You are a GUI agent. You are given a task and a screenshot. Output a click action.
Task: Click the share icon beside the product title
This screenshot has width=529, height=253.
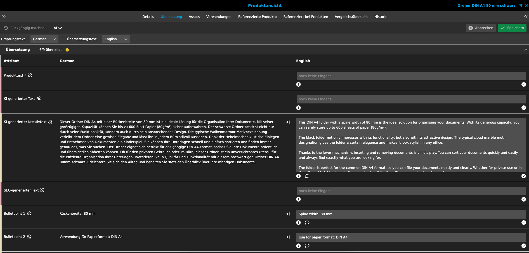click(x=521, y=5)
